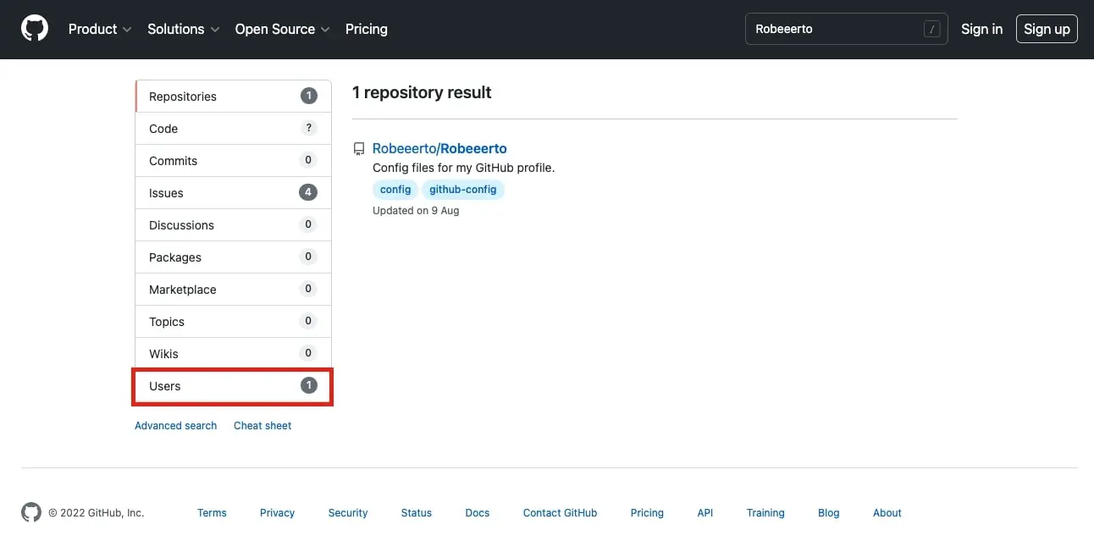
Task: Open the Solutions dropdown menu
Action: coord(183,29)
